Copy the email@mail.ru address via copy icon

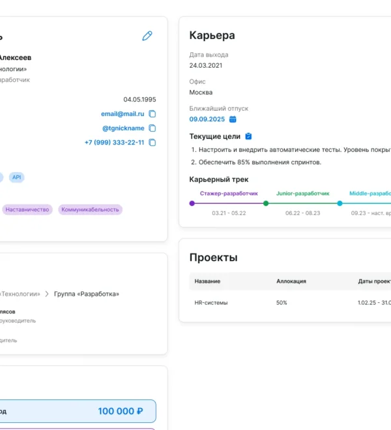point(152,114)
